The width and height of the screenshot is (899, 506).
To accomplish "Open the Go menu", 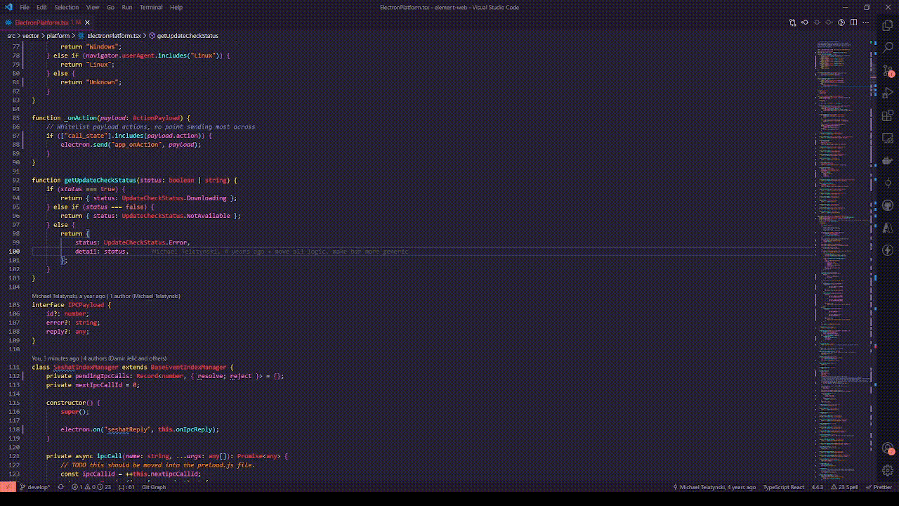I will 110,7.
